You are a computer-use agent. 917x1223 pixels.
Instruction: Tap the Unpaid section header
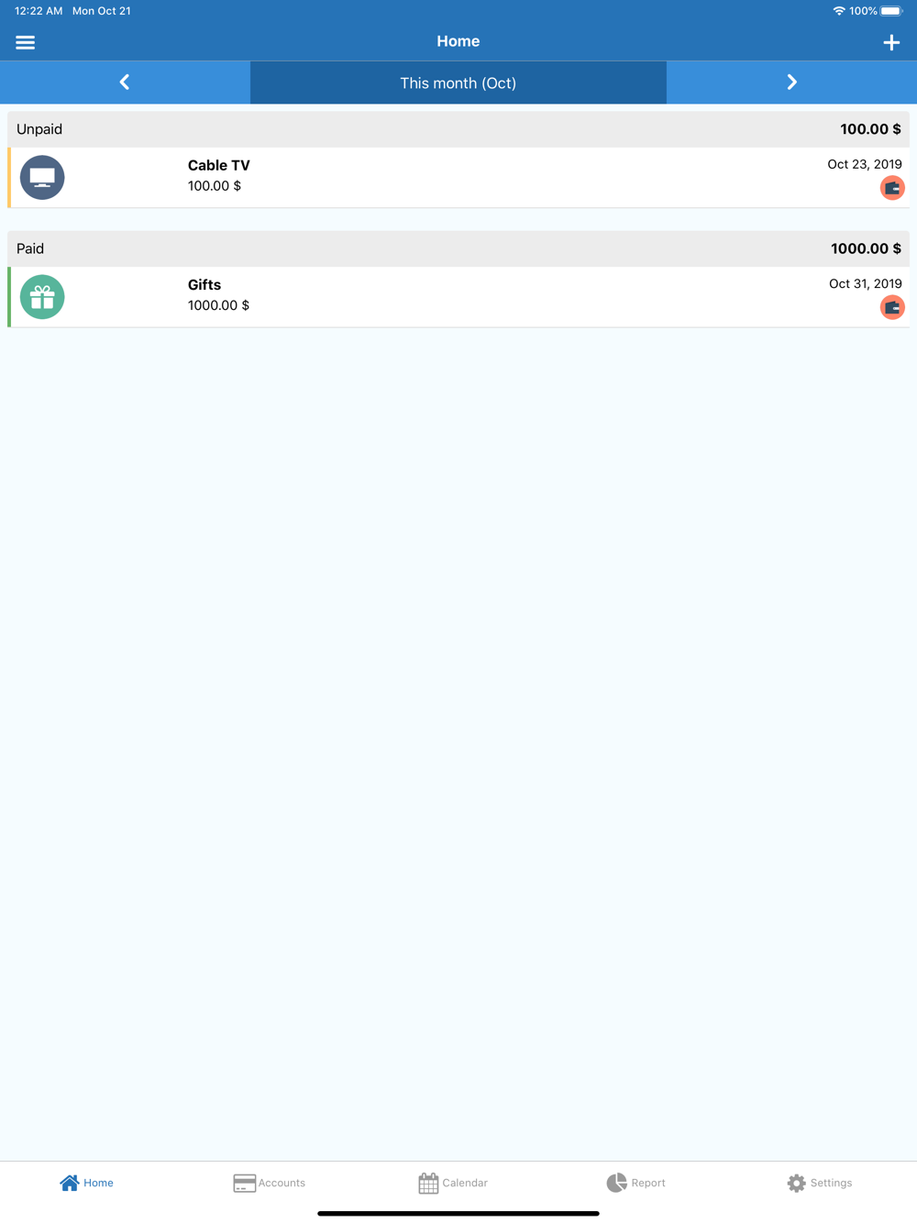pos(458,129)
